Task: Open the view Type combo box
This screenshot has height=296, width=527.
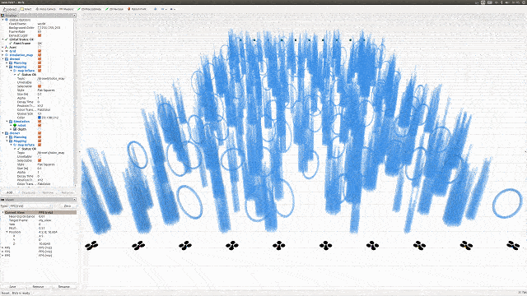Action: (x=30, y=206)
